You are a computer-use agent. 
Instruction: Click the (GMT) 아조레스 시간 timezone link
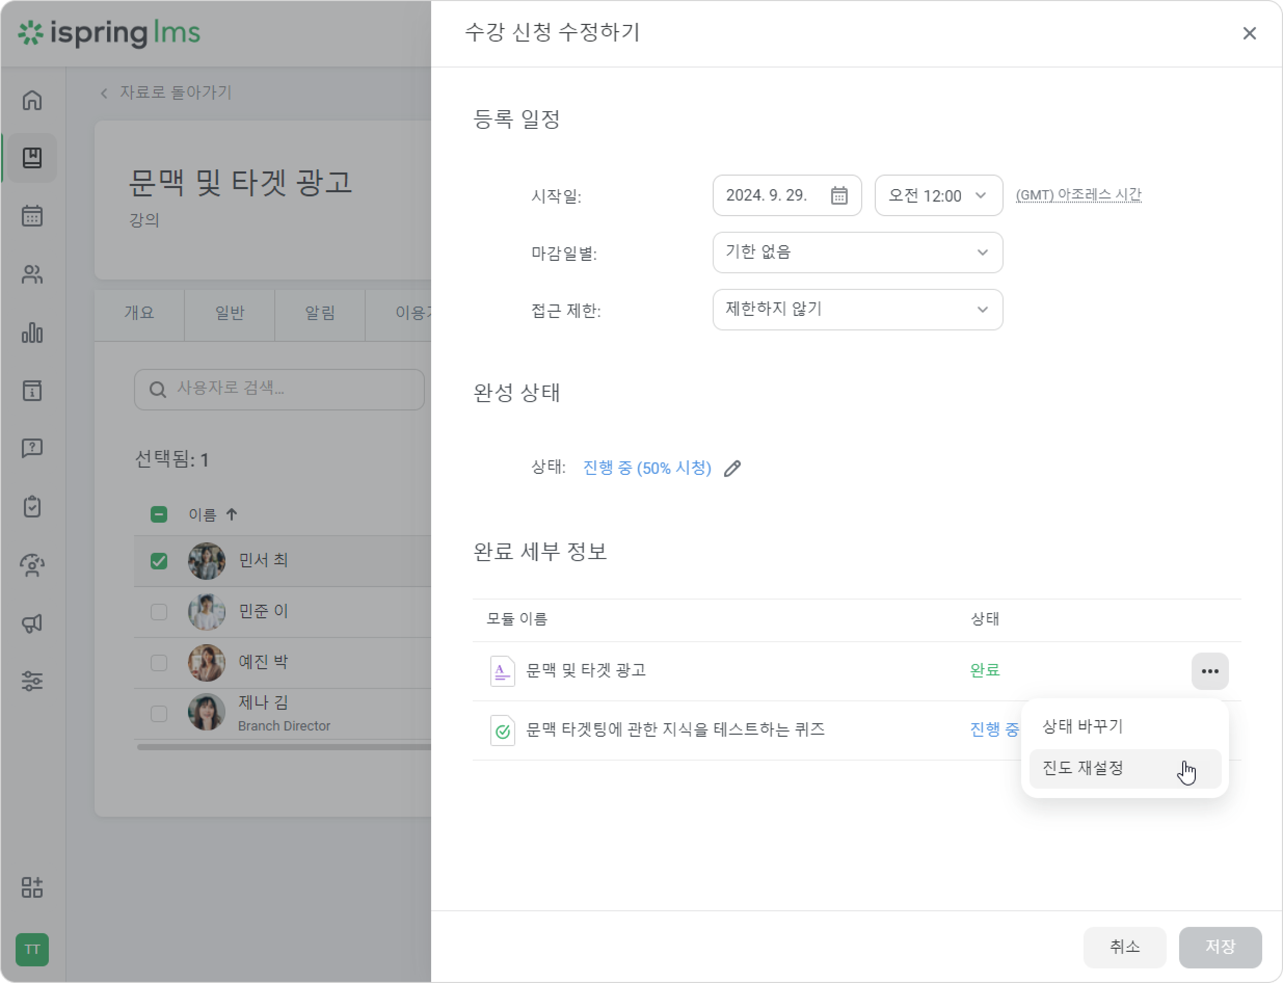tap(1078, 195)
